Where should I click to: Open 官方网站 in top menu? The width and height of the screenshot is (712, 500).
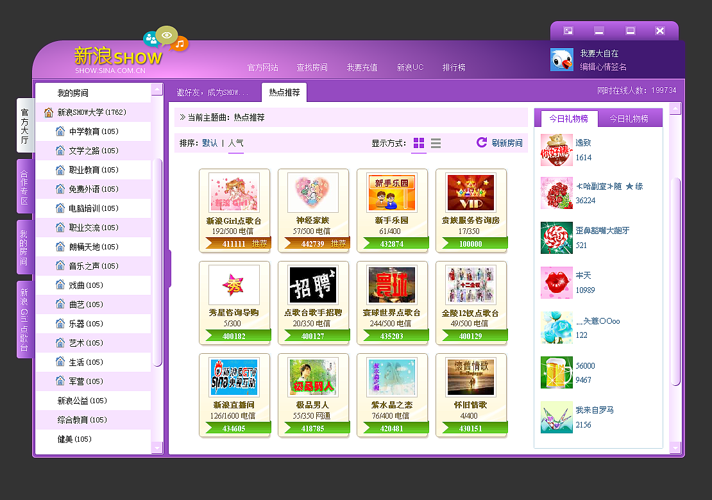click(x=262, y=67)
